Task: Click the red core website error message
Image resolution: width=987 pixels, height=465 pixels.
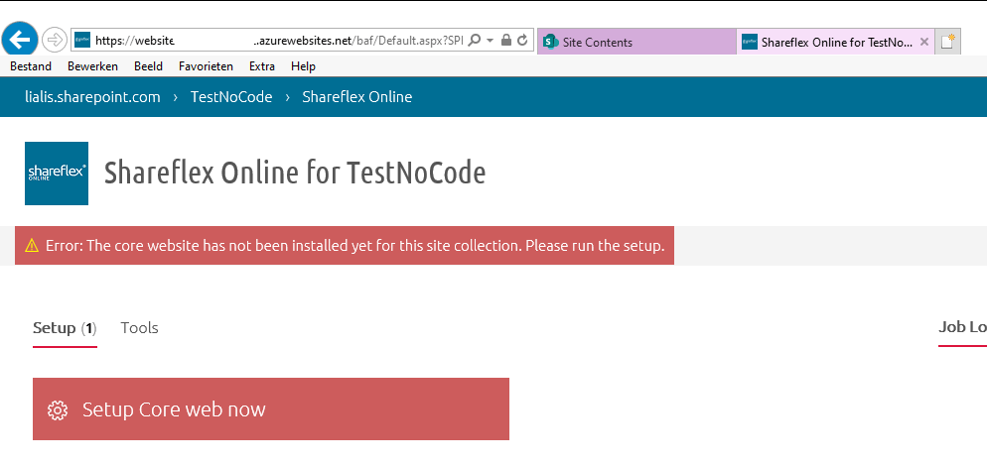Action: pos(345,245)
